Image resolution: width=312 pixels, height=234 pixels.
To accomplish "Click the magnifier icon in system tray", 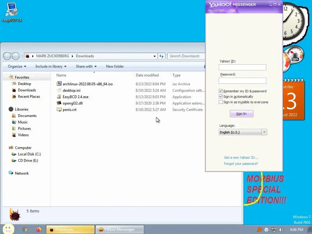I will [259, 230].
